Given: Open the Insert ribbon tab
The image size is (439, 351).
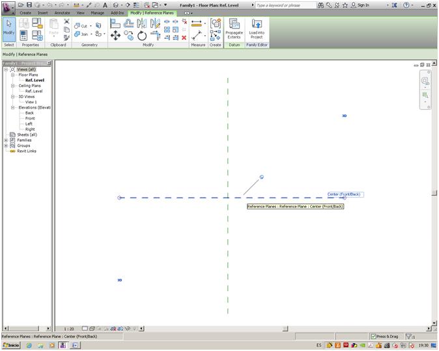Looking at the screenshot, I should tap(42, 12).
